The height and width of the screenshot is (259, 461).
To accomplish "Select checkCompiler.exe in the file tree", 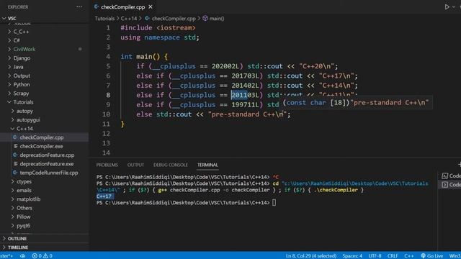I will (x=41, y=146).
